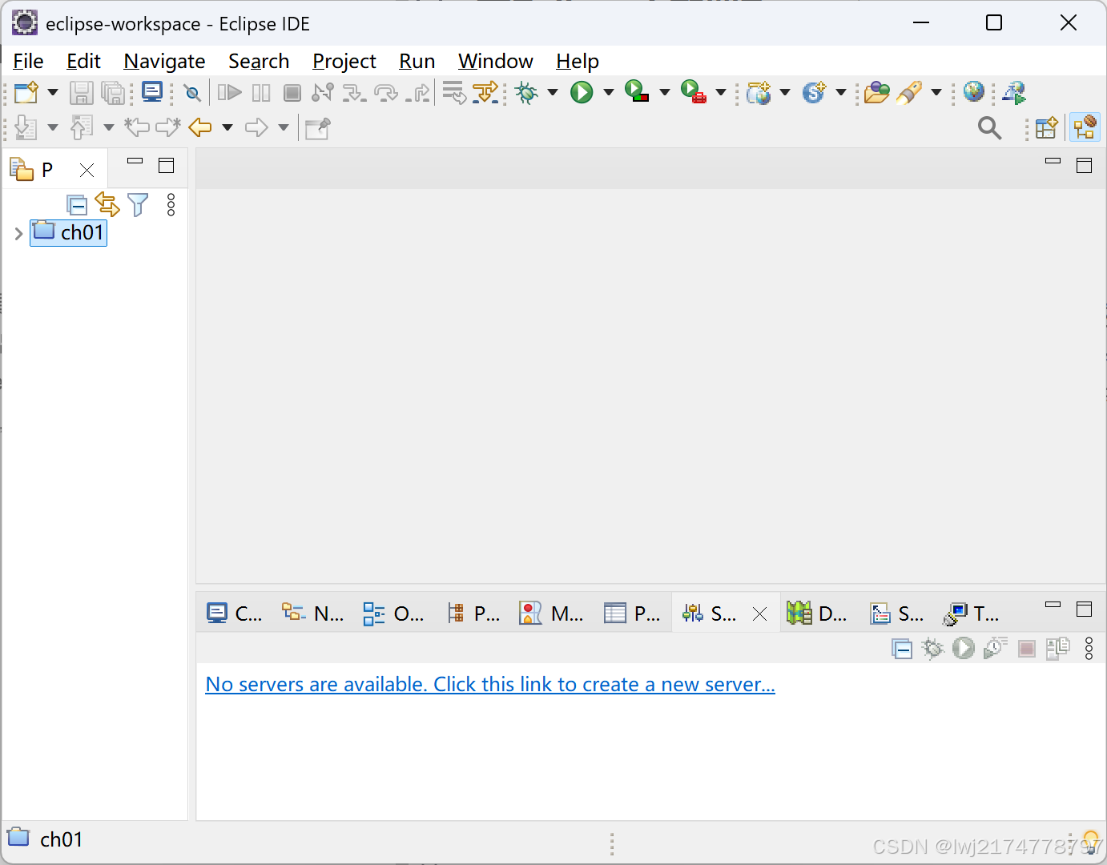The height and width of the screenshot is (865, 1107).
Task: Click the New wizard icon
Action: [26, 93]
